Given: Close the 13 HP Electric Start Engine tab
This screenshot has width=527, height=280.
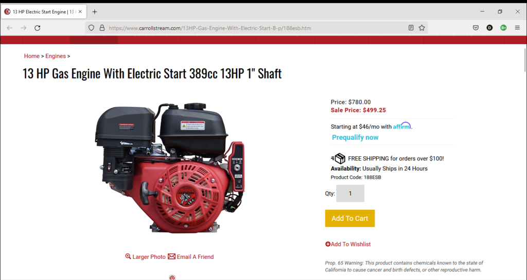Looking at the screenshot, I should (x=80, y=12).
